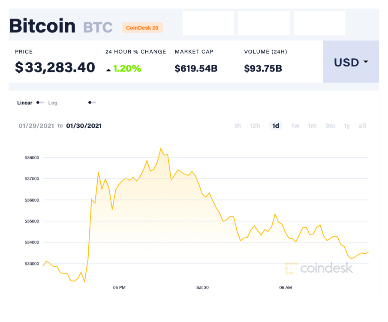Image resolution: width=388 pixels, height=322 pixels.
Task: Show the all-time chart view
Action: coord(362,126)
